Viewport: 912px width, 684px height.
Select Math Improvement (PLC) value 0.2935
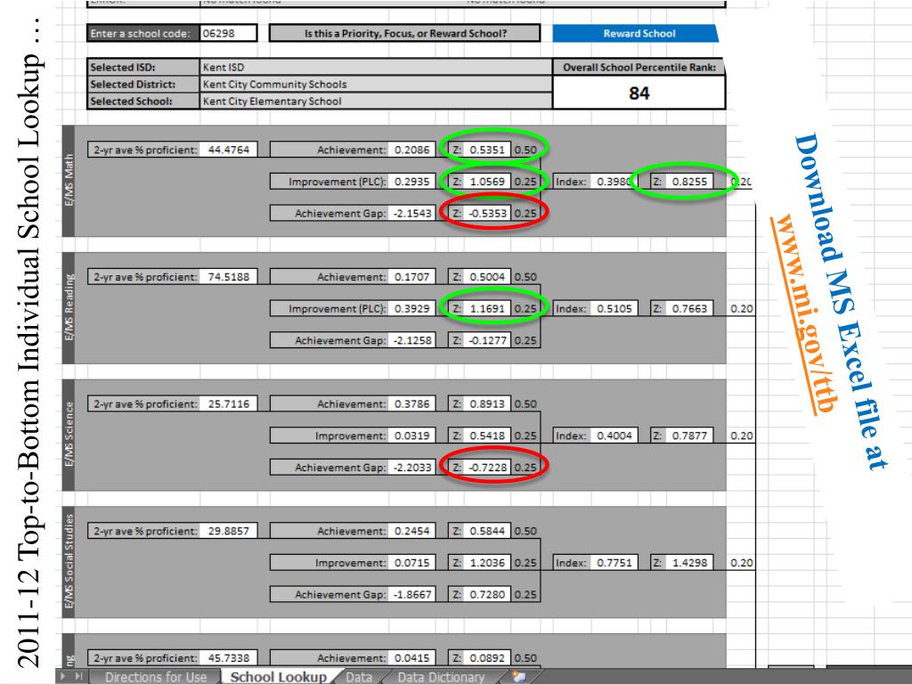click(411, 182)
